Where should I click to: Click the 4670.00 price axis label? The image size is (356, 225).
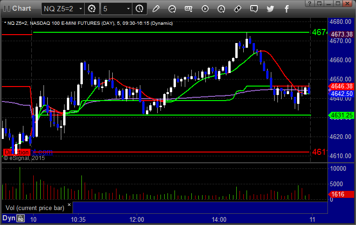point(341,41)
